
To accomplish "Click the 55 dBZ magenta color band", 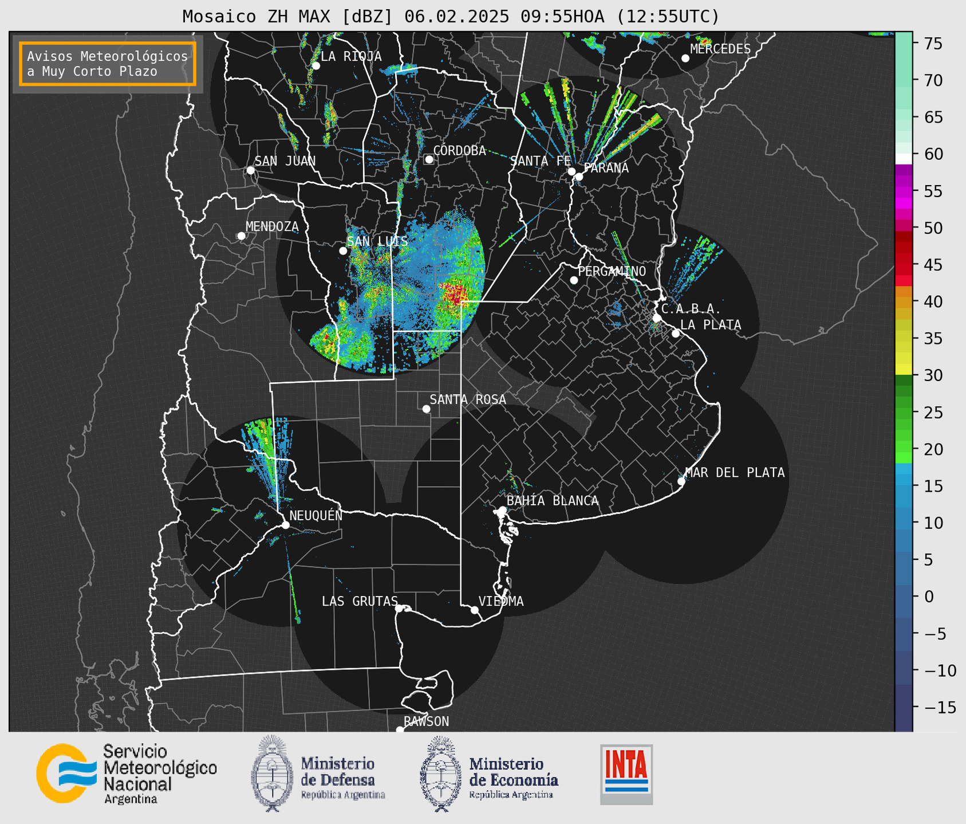I will click(x=904, y=191).
